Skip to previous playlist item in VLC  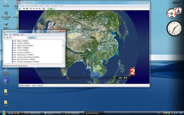31,9
